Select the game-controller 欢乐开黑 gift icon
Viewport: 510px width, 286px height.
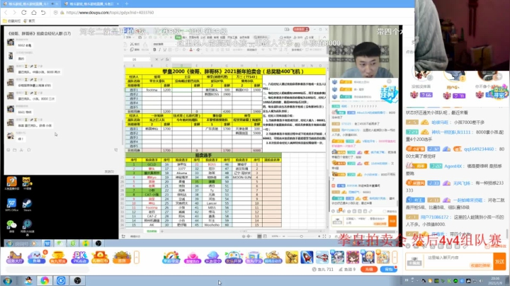point(234,257)
